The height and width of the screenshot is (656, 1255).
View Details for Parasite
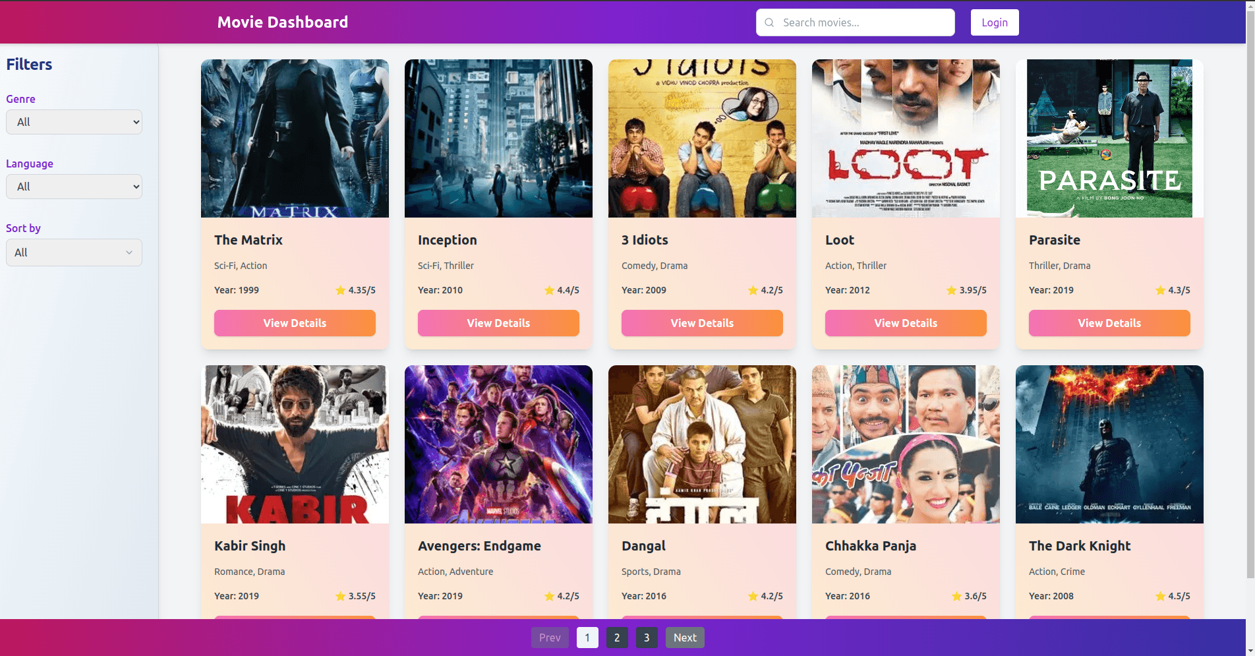pos(1109,323)
